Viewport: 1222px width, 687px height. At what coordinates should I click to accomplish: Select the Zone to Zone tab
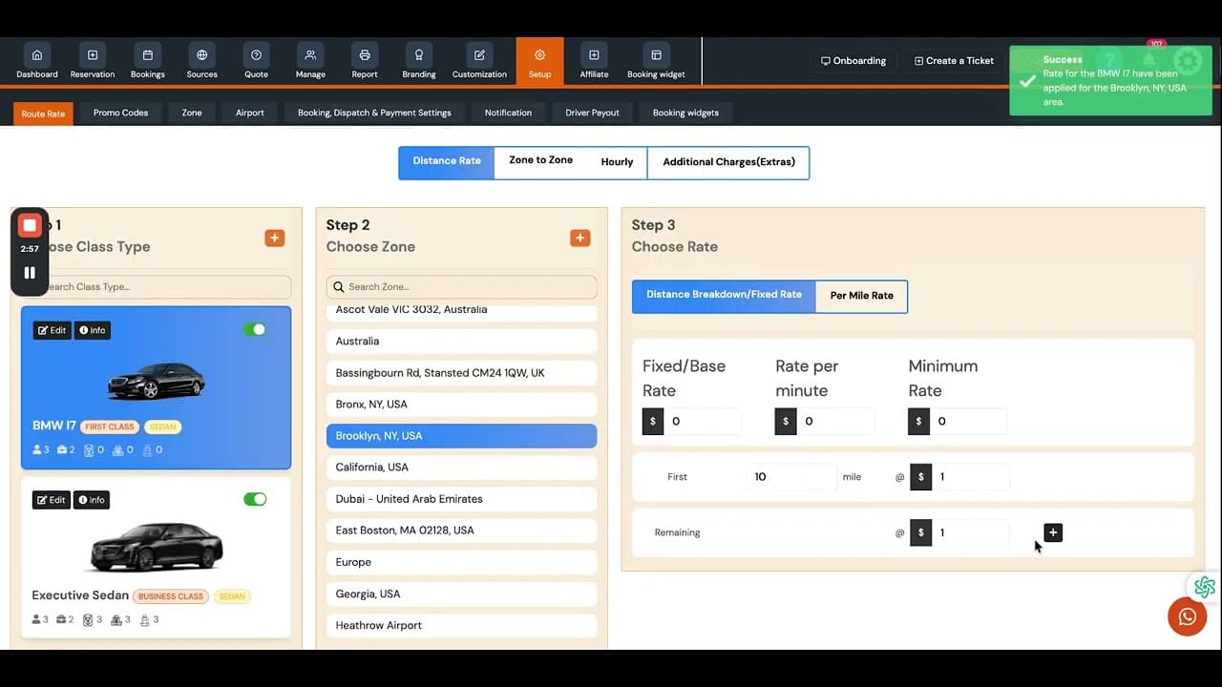pyautogui.click(x=540, y=161)
